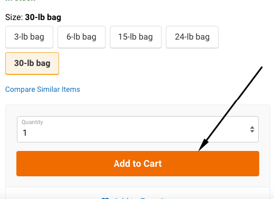Viewport: 274px width, 199px height.
Task: Increase quantity with the up arrow
Action: point(252,127)
